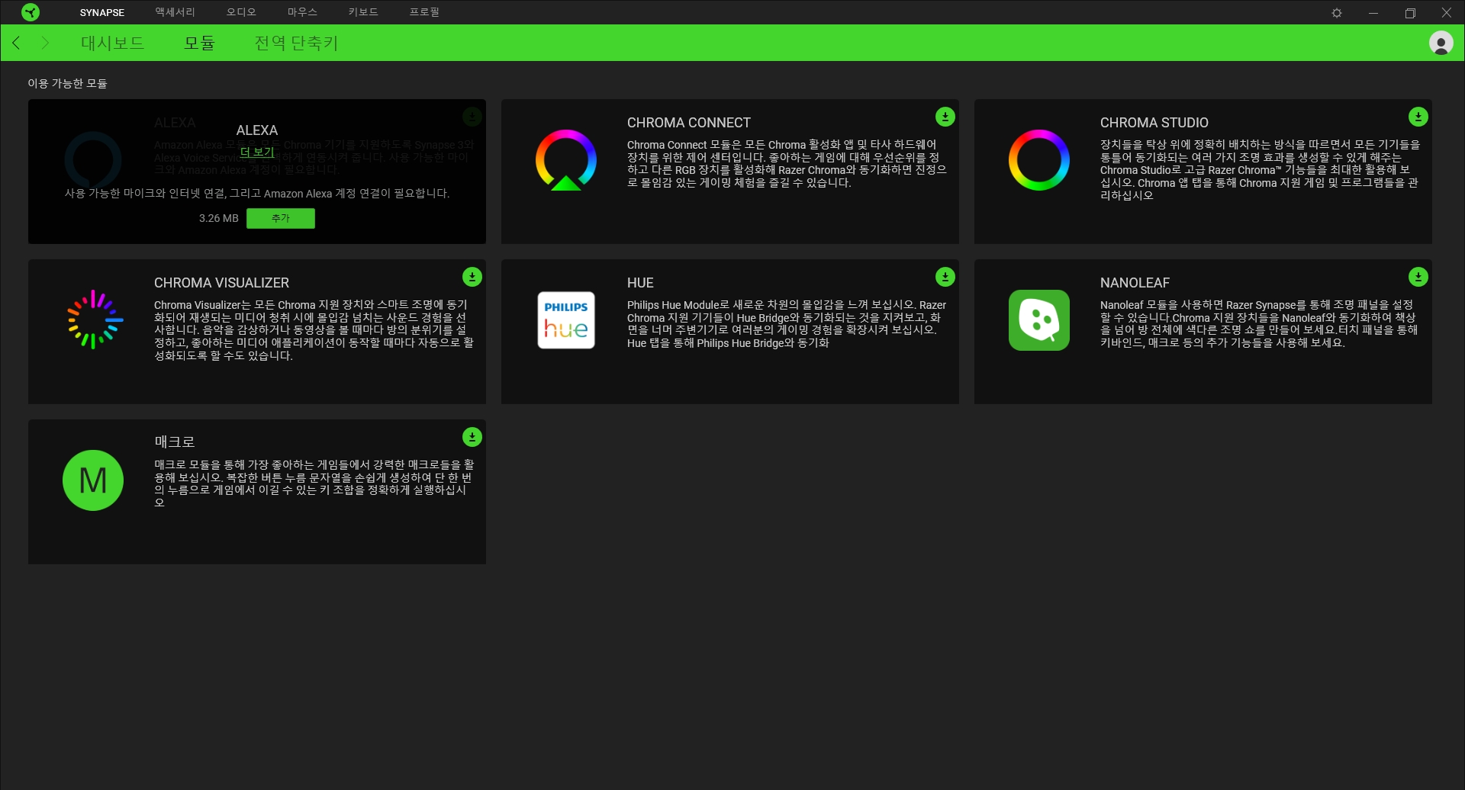Go forward with the right arrow

(x=45, y=43)
